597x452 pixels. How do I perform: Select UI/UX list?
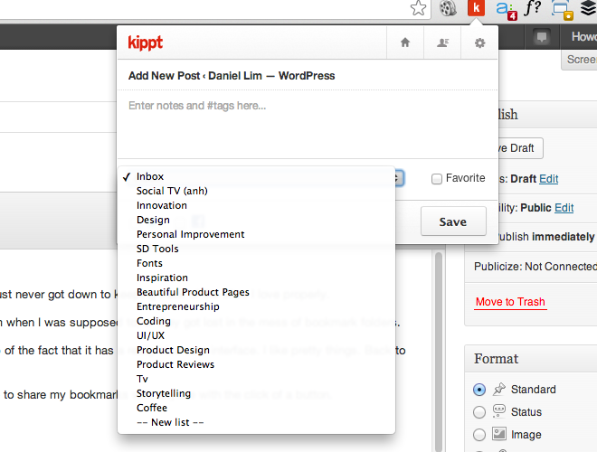coord(256,335)
